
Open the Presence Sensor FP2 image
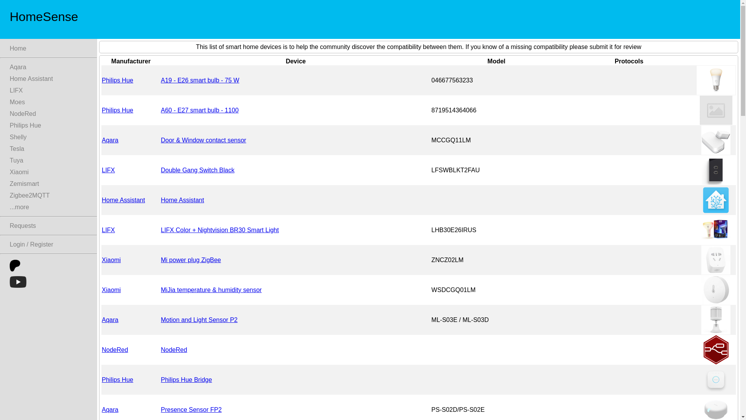pos(716,409)
